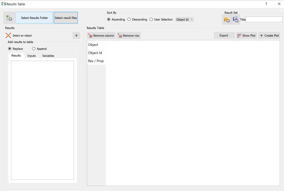This screenshot has width=284, height=191.
Task: Open the Object Id sort dropdown
Action: coord(184,19)
